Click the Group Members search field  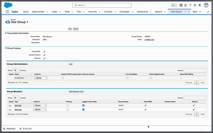[x=195, y=98]
